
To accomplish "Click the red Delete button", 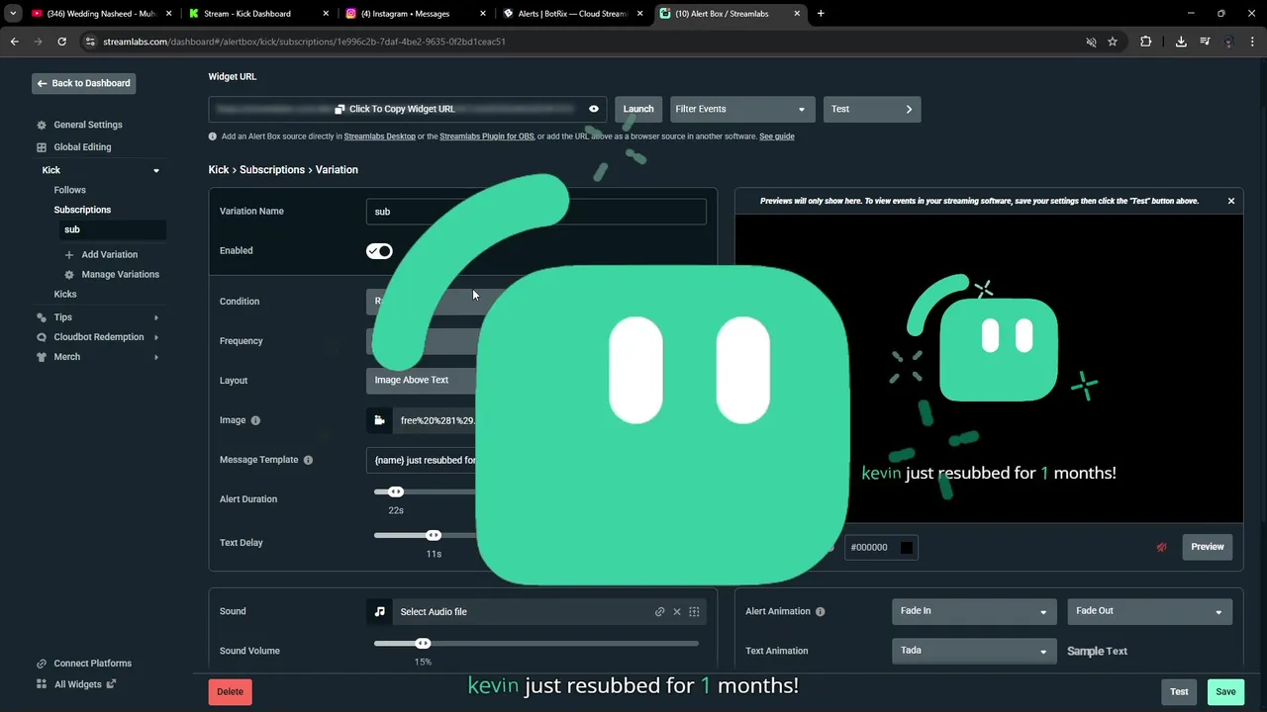I will point(231,691).
